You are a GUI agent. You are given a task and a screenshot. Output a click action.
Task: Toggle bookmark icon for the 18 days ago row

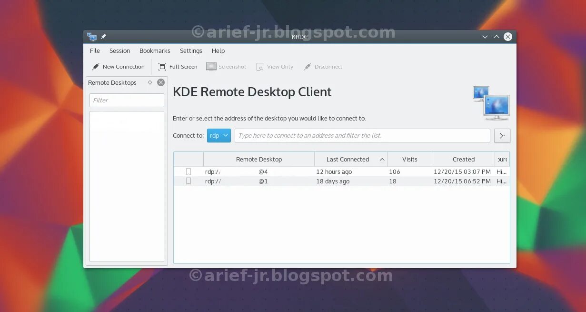pyautogui.click(x=189, y=181)
